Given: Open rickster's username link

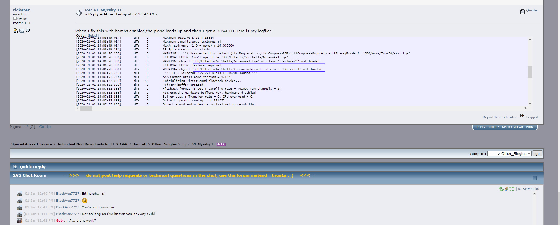Looking at the screenshot, I should [21, 10].
